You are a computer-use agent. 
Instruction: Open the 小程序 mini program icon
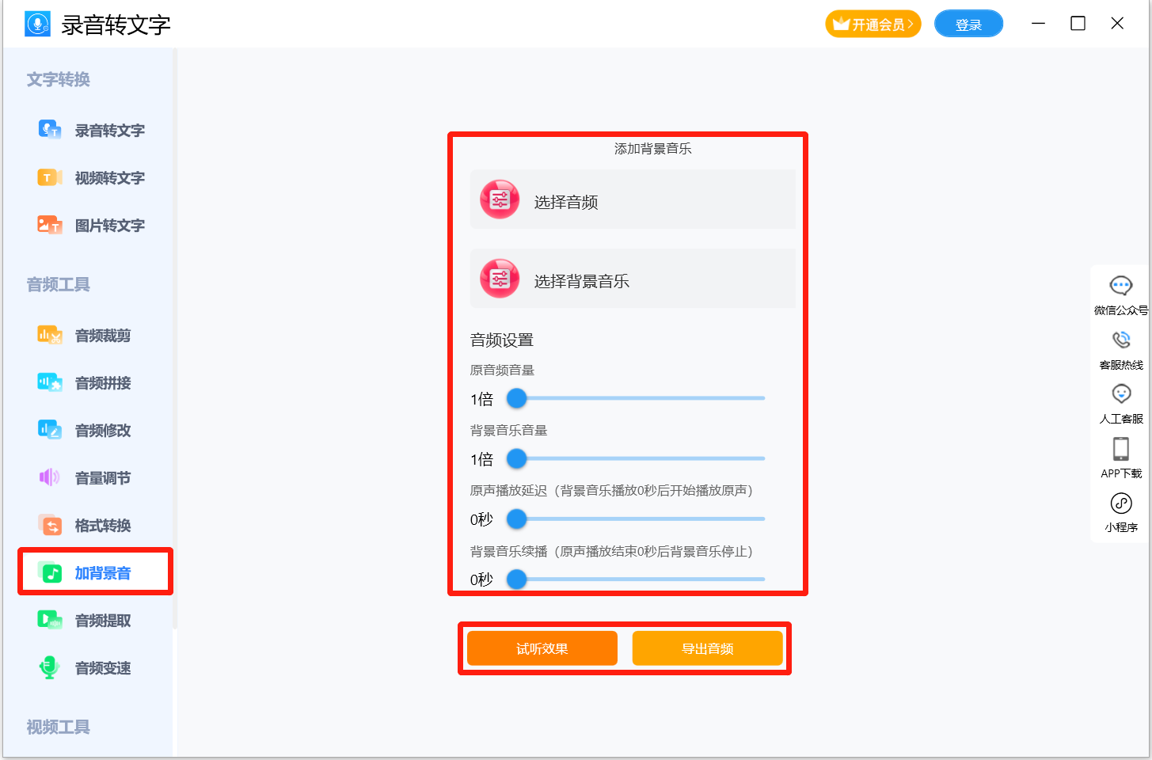(1121, 503)
